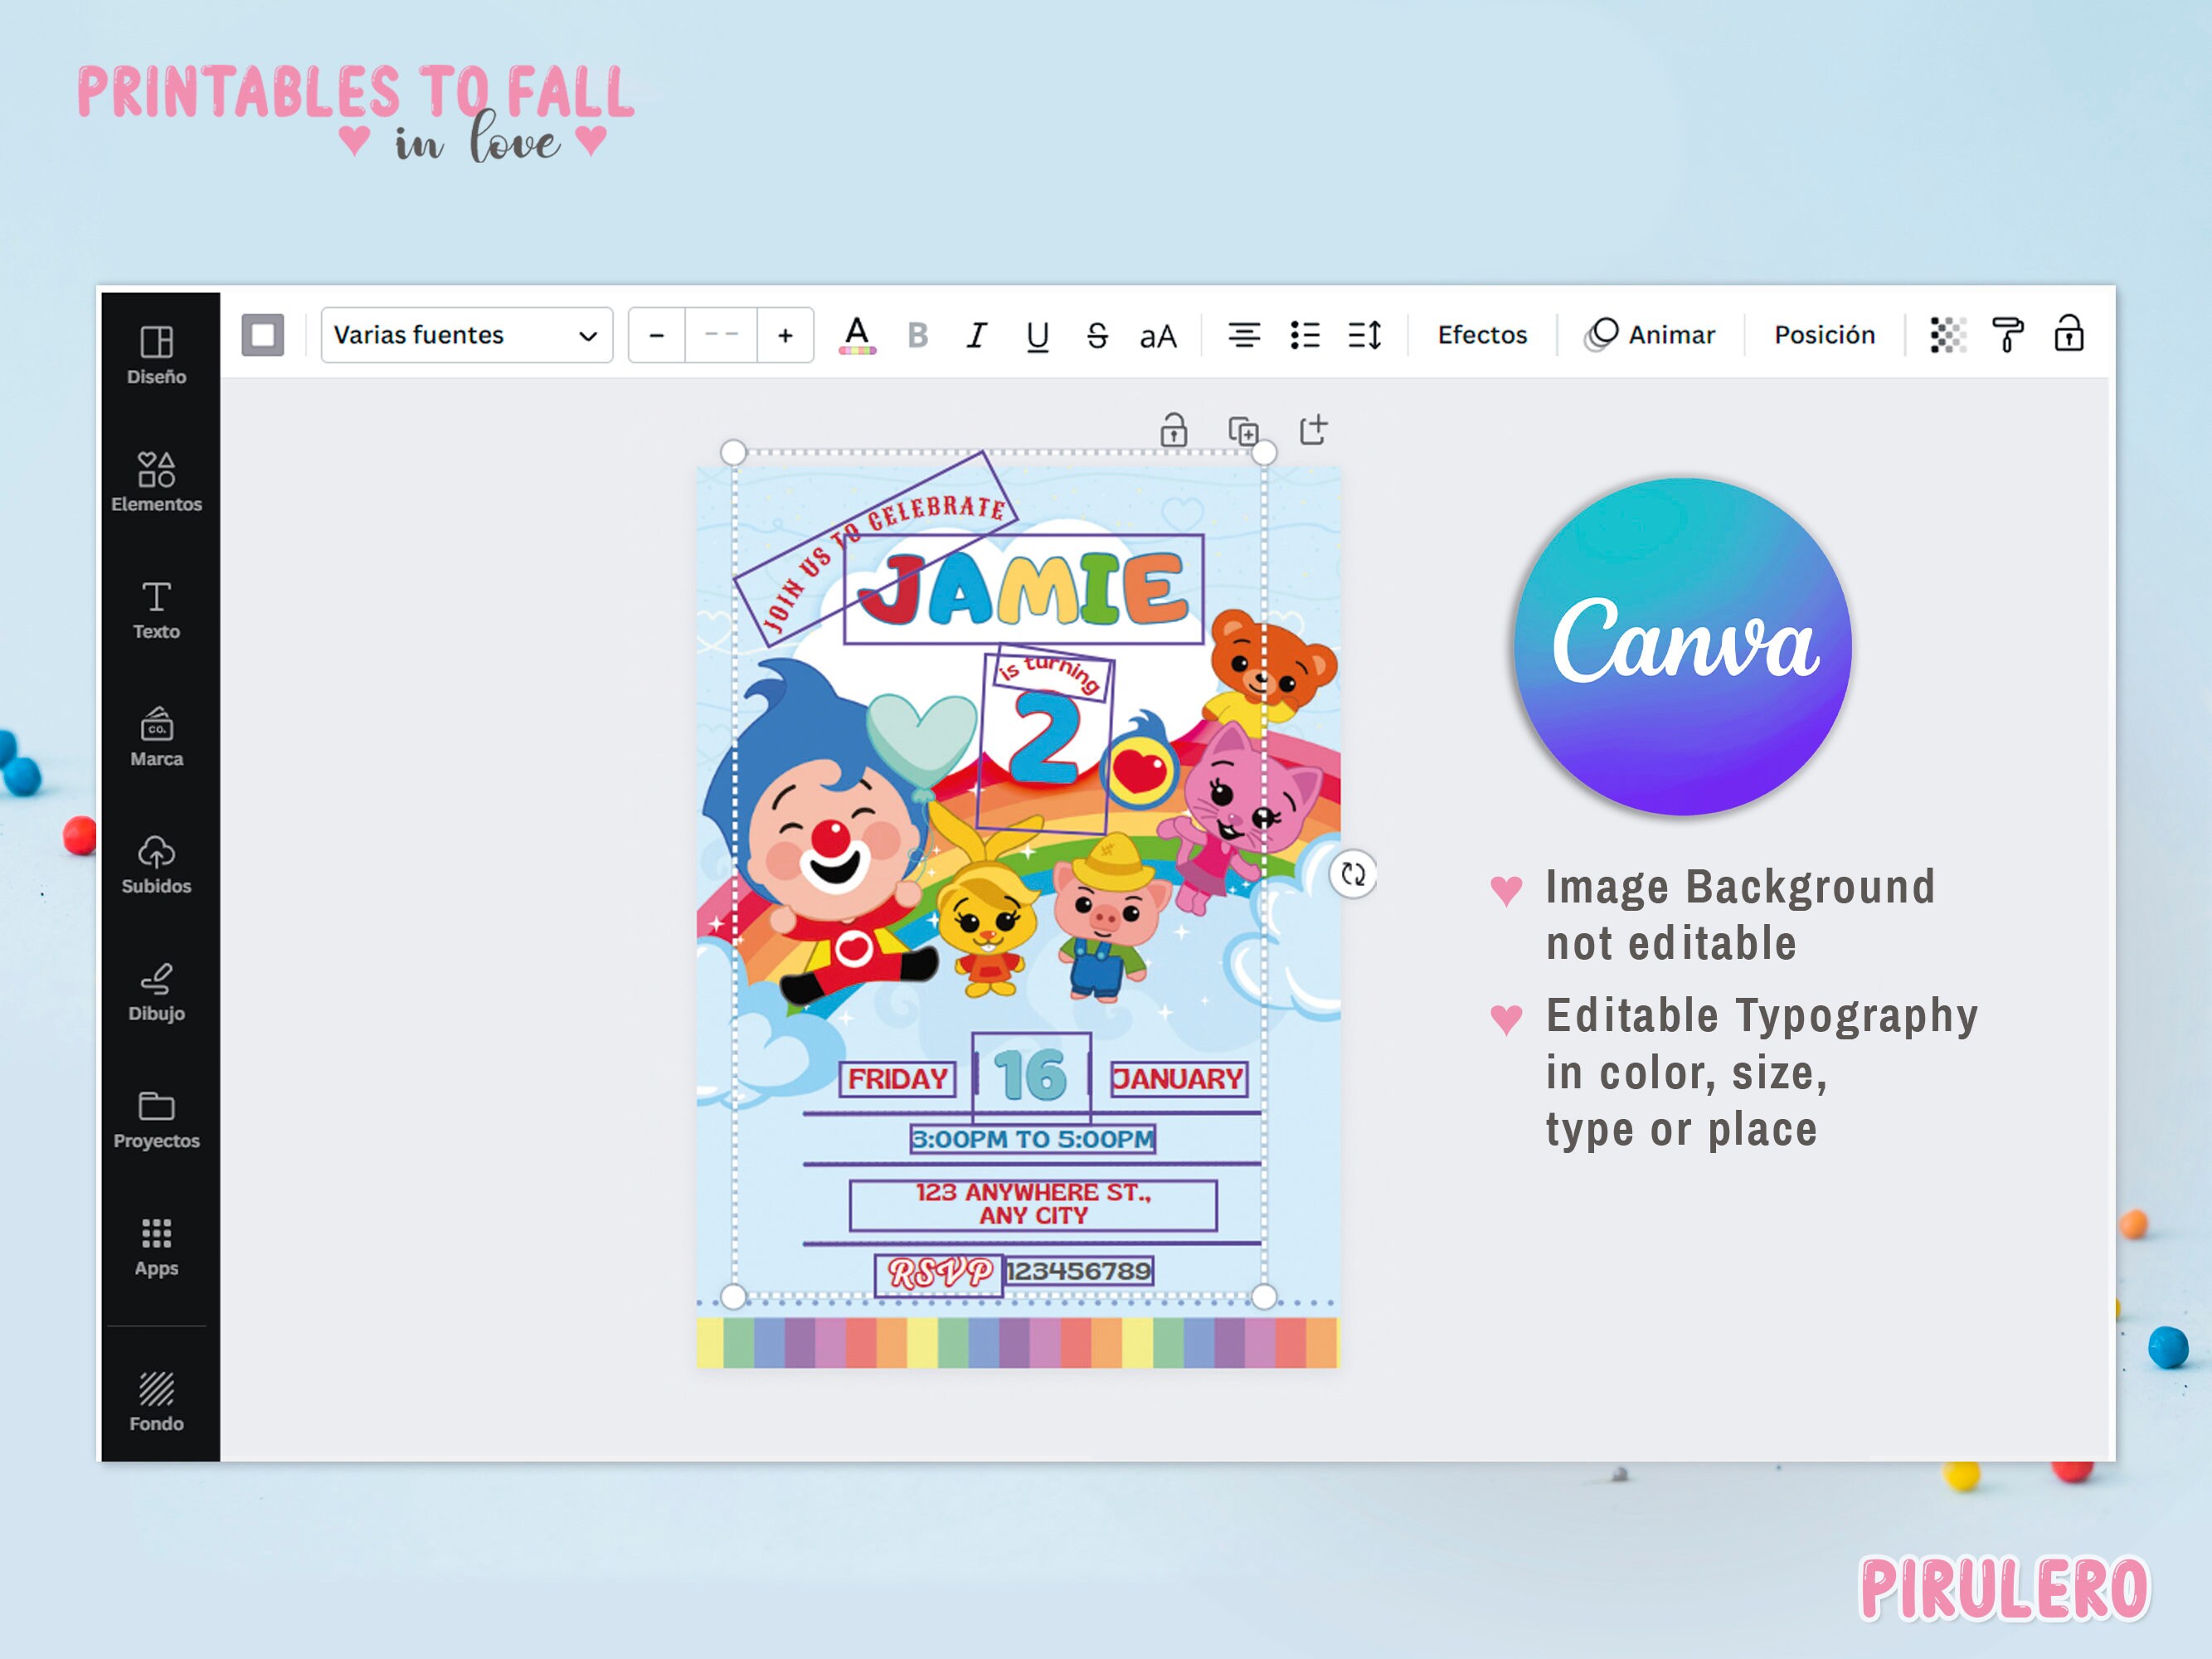Viewport: 2212px width, 1659px height.
Task: Select the JAMIE name text
Action: pos(1023,590)
